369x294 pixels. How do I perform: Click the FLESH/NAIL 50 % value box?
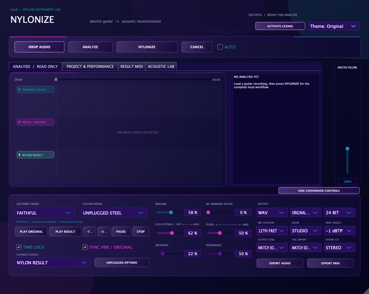pos(243,233)
